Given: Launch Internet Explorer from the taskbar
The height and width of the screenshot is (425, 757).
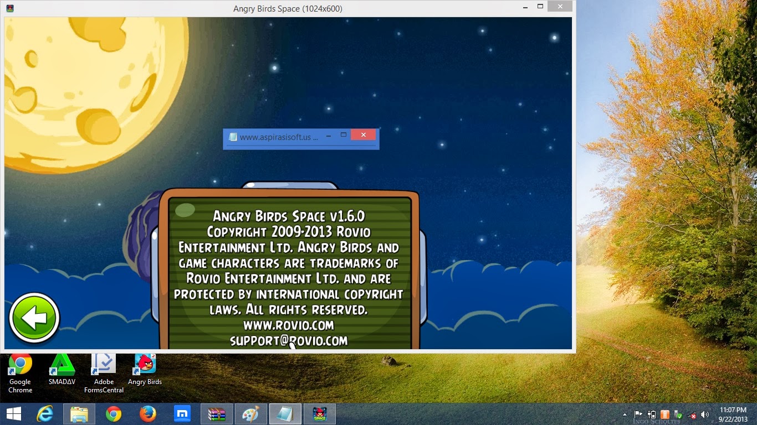Looking at the screenshot, I should [45, 414].
